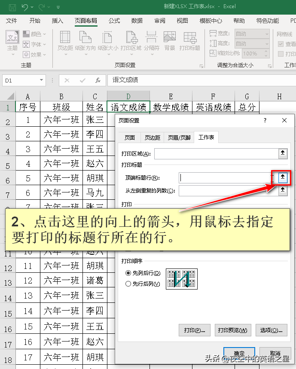Viewport: 296px width, 369px height.
Task: Click the select-all corner triangle
Action: tap(10, 96)
